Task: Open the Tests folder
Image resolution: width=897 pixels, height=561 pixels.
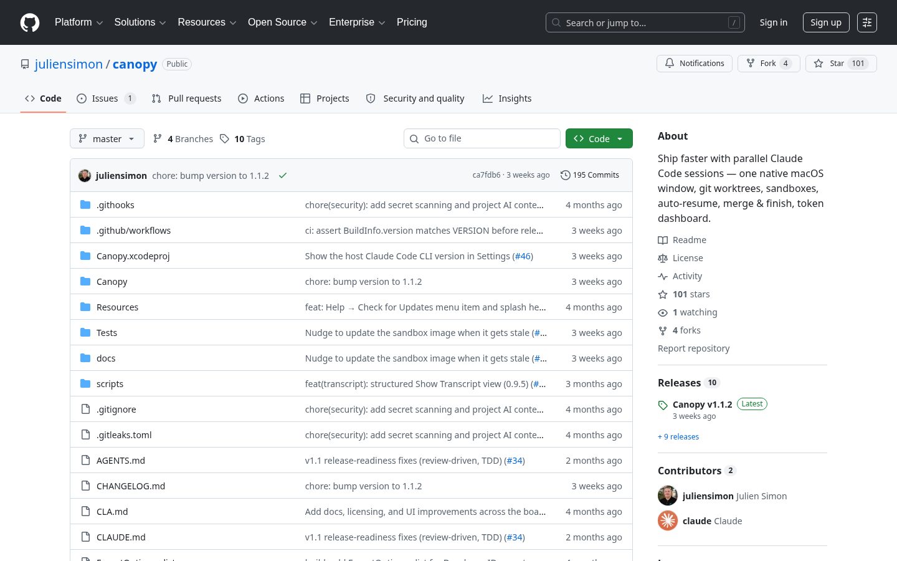Action: pyautogui.click(x=107, y=333)
